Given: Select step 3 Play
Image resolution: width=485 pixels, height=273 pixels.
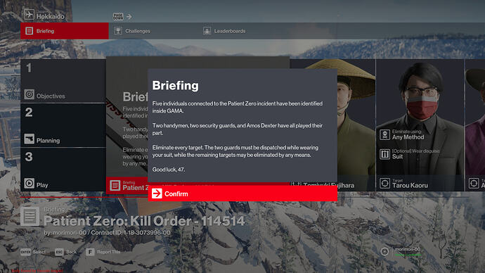Looking at the screenshot, I should point(63,170).
